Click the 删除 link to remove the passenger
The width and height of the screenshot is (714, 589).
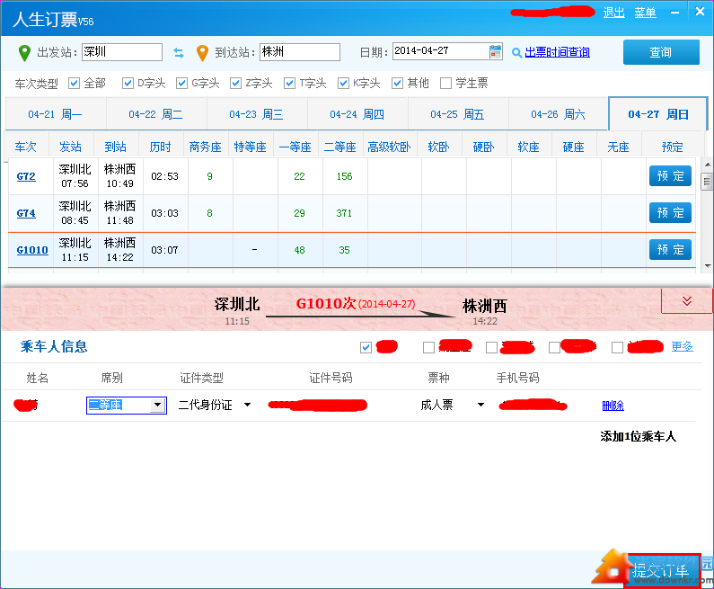[x=613, y=406]
